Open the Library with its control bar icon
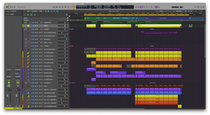This screenshot has height=115, width=210. pyautogui.click(x=6, y=7)
